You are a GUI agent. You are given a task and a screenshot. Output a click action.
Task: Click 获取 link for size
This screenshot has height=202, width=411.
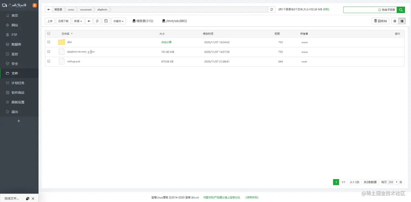[x=326, y=10]
